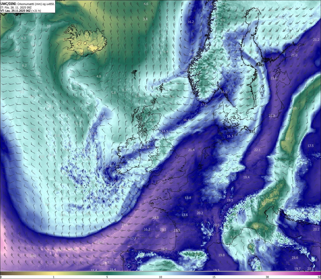Image resolution: width=321 pixels, height=279 pixels.
Task: Click the 22.1 value label
Action: pos(257,150)
